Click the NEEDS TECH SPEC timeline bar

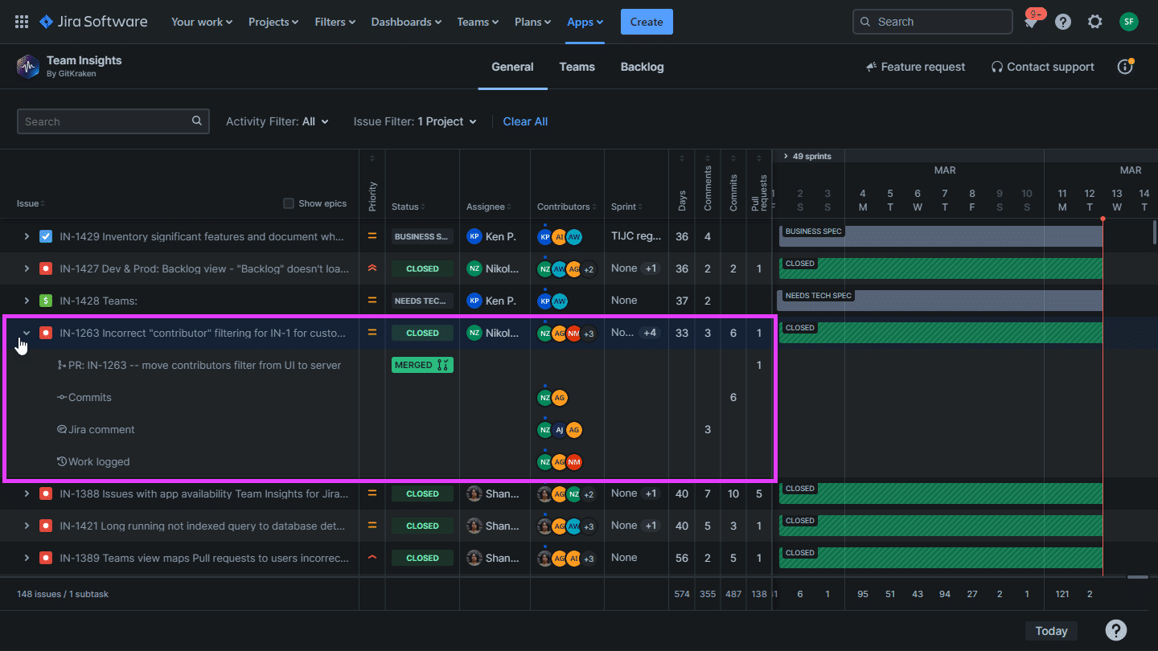point(939,301)
